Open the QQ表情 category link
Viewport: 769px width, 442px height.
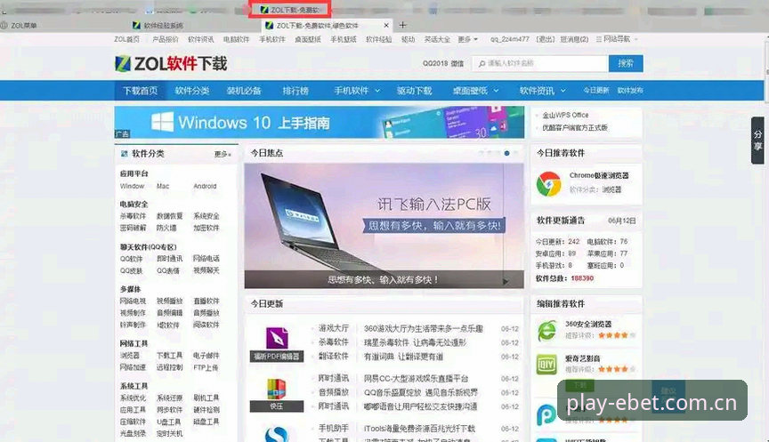click(167, 270)
